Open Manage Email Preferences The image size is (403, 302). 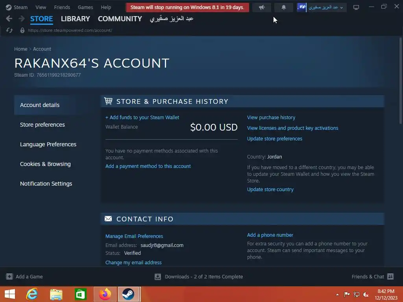click(x=134, y=236)
